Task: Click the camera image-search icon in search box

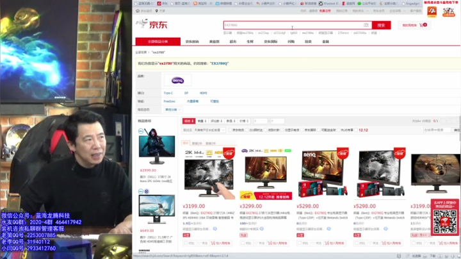Action: [x=366, y=25]
